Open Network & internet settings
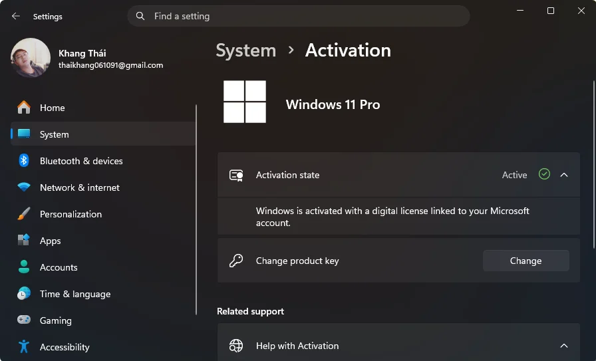The width and height of the screenshot is (596, 361). pyautogui.click(x=102, y=187)
